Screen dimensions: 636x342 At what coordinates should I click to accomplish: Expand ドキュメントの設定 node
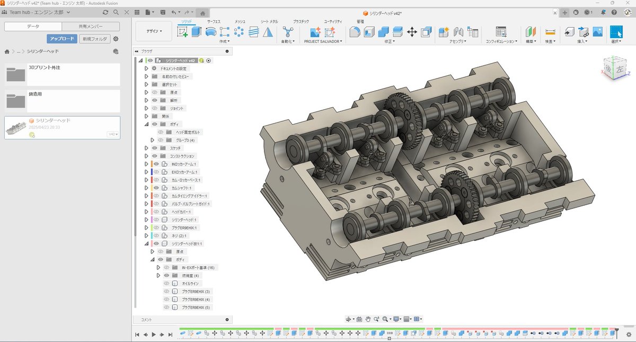[147, 68]
